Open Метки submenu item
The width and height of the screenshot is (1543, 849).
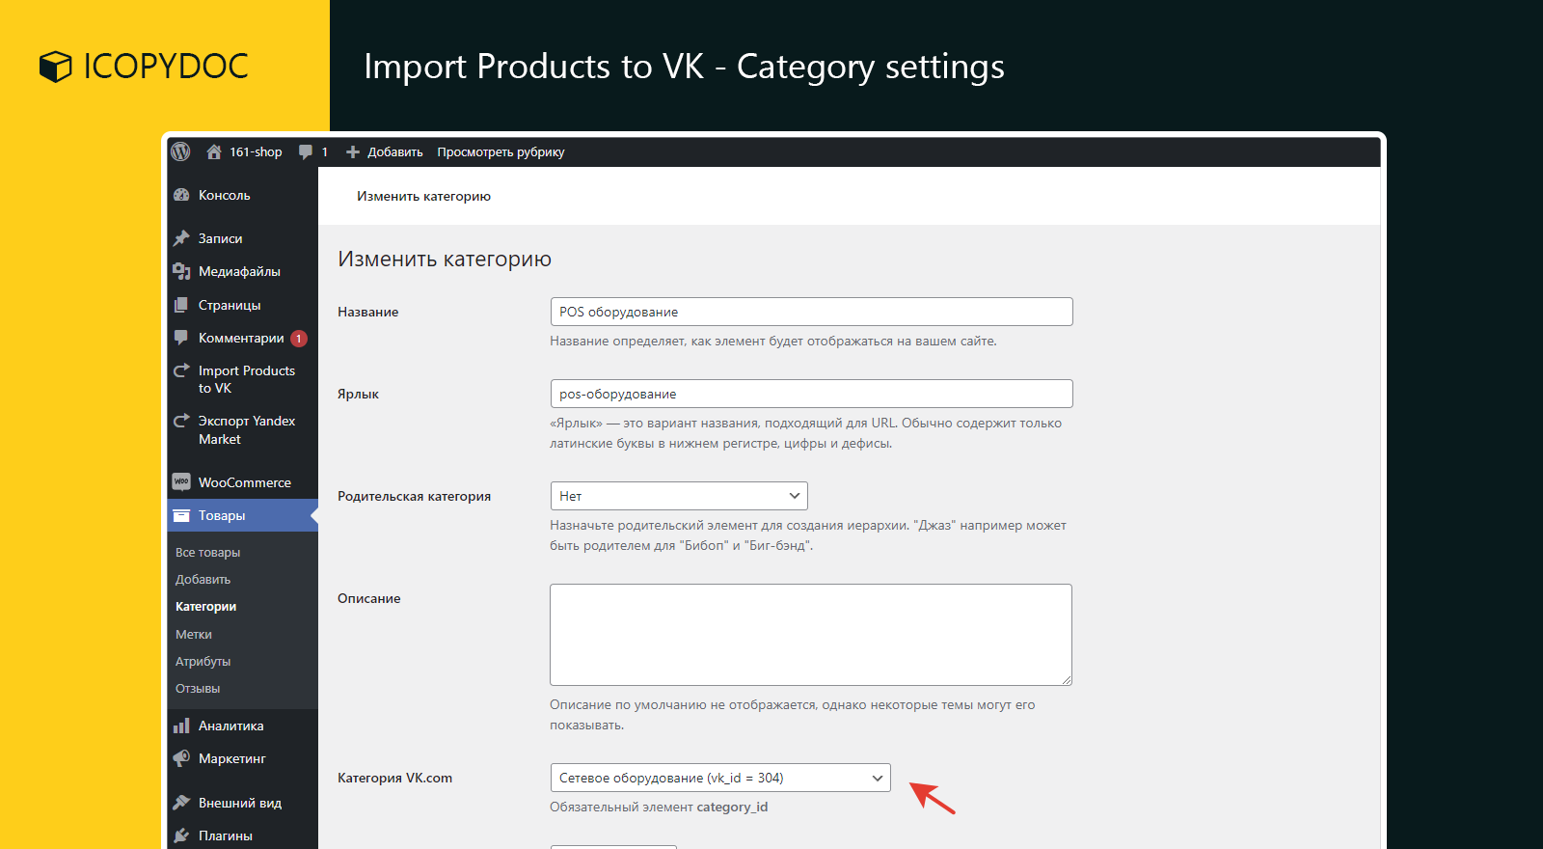194,634
